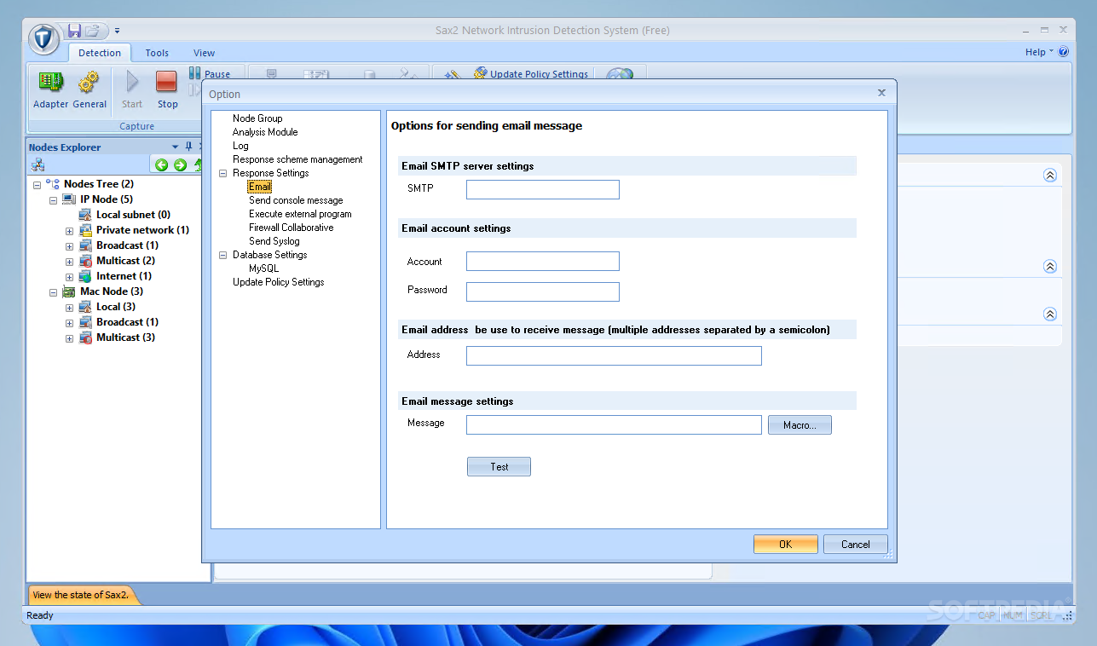Switch to the View ribbon tab

204,53
